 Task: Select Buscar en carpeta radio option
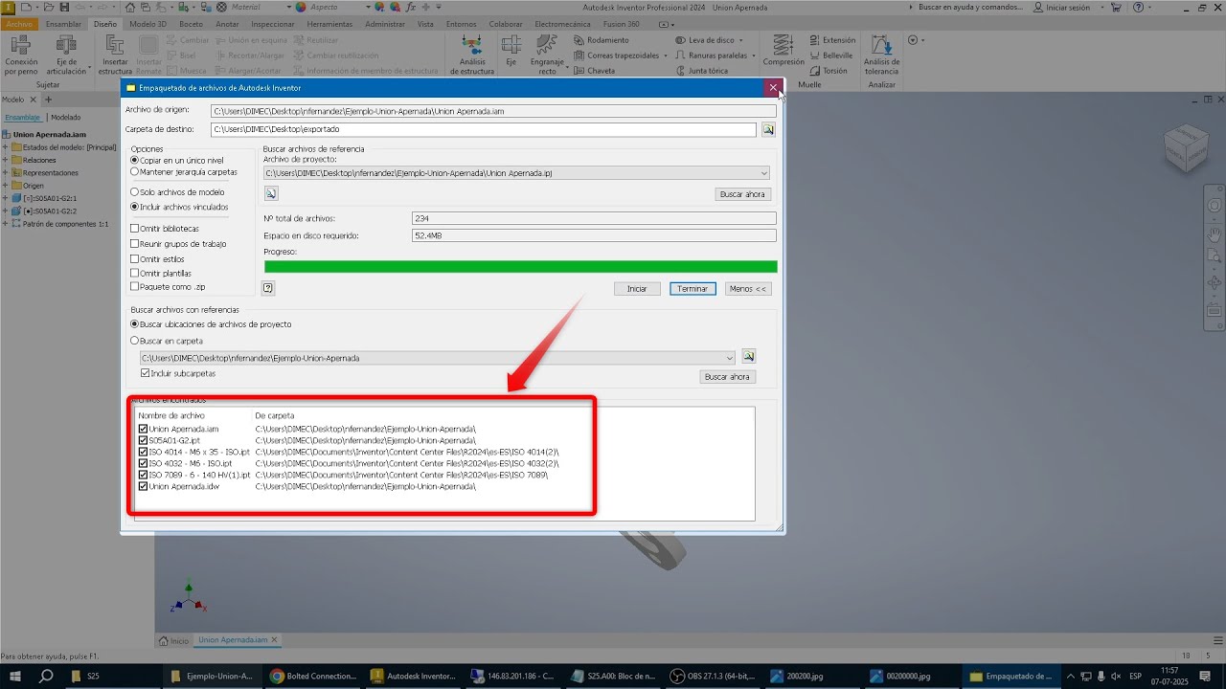point(167,341)
